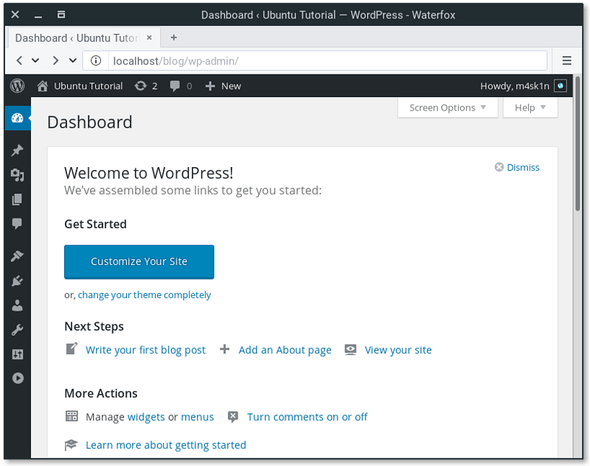Expand the Help dropdown
Screen dimensions: 590x466
530,107
